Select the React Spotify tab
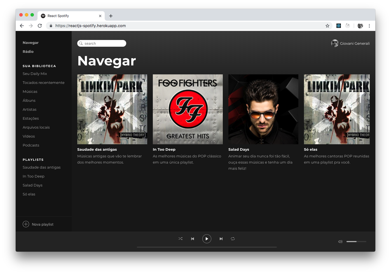This screenshot has height=274, width=391. click(71, 16)
